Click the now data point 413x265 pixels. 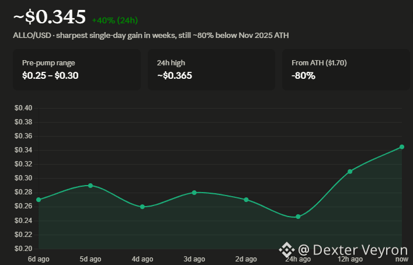click(x=402, y=147)
